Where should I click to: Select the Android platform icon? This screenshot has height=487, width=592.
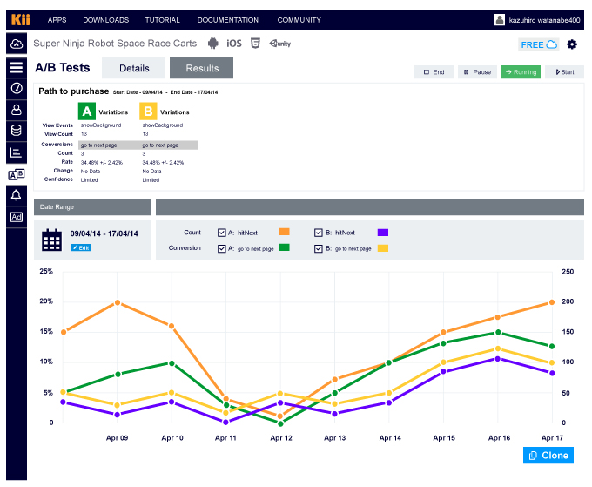[x=214, y=44]
